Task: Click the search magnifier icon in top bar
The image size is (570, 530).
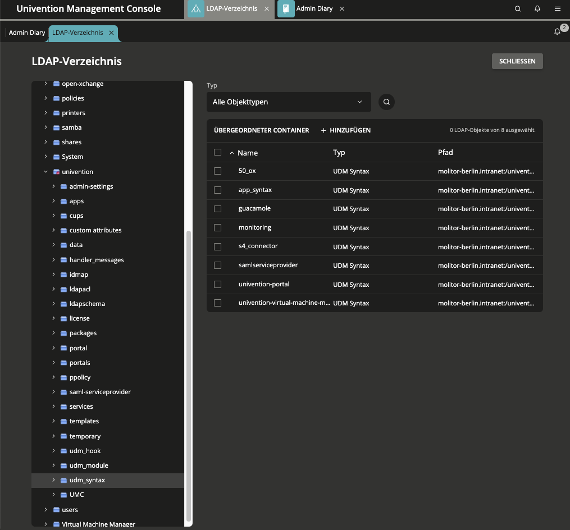Action: pos(518,9)
